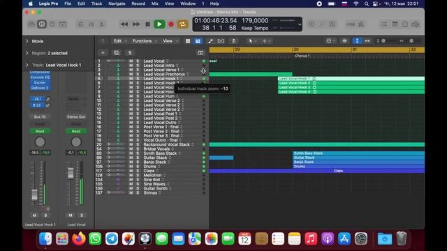Toggle the vertical auto zoom button

coord(357,41)
